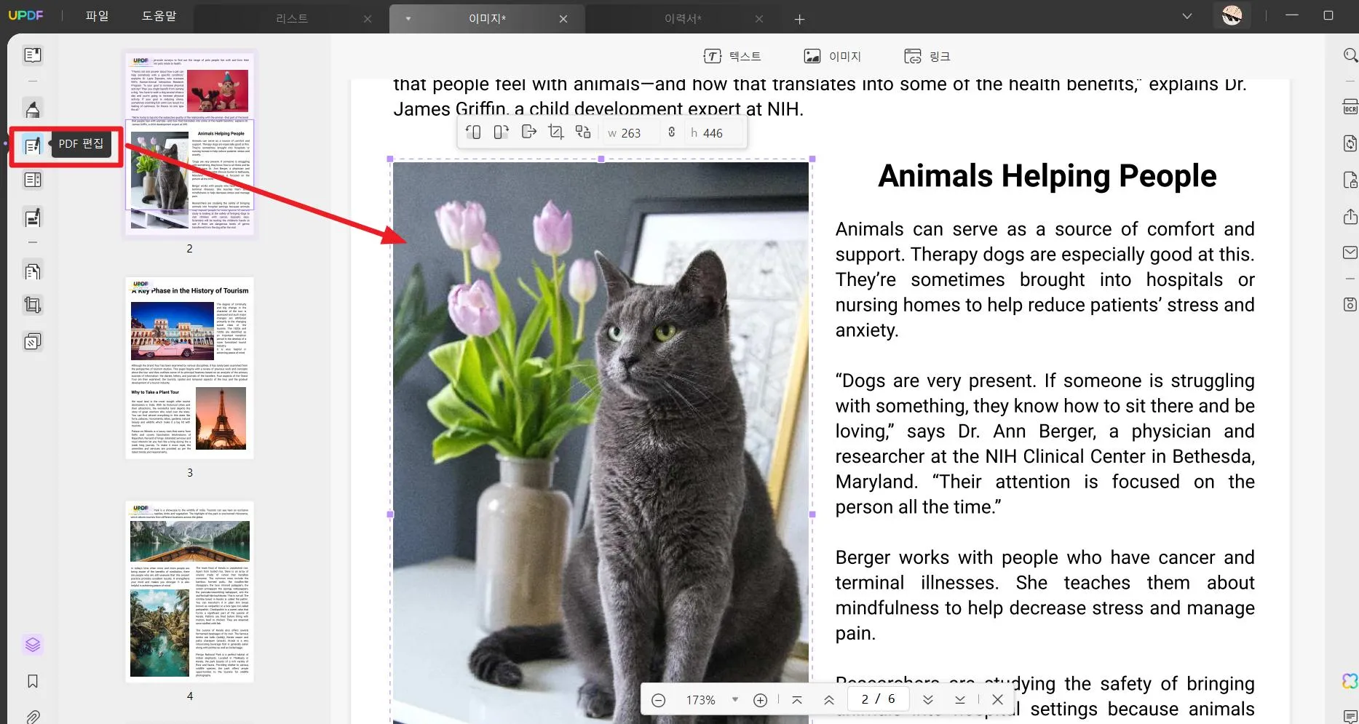
Task: Open the UPDF AI colorful icon
Action: click(1350, 681)
